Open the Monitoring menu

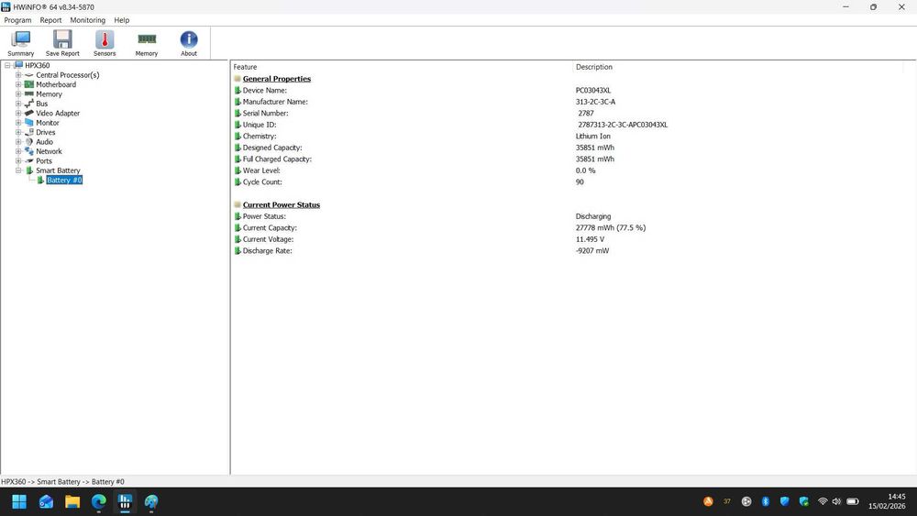[88, 20]
